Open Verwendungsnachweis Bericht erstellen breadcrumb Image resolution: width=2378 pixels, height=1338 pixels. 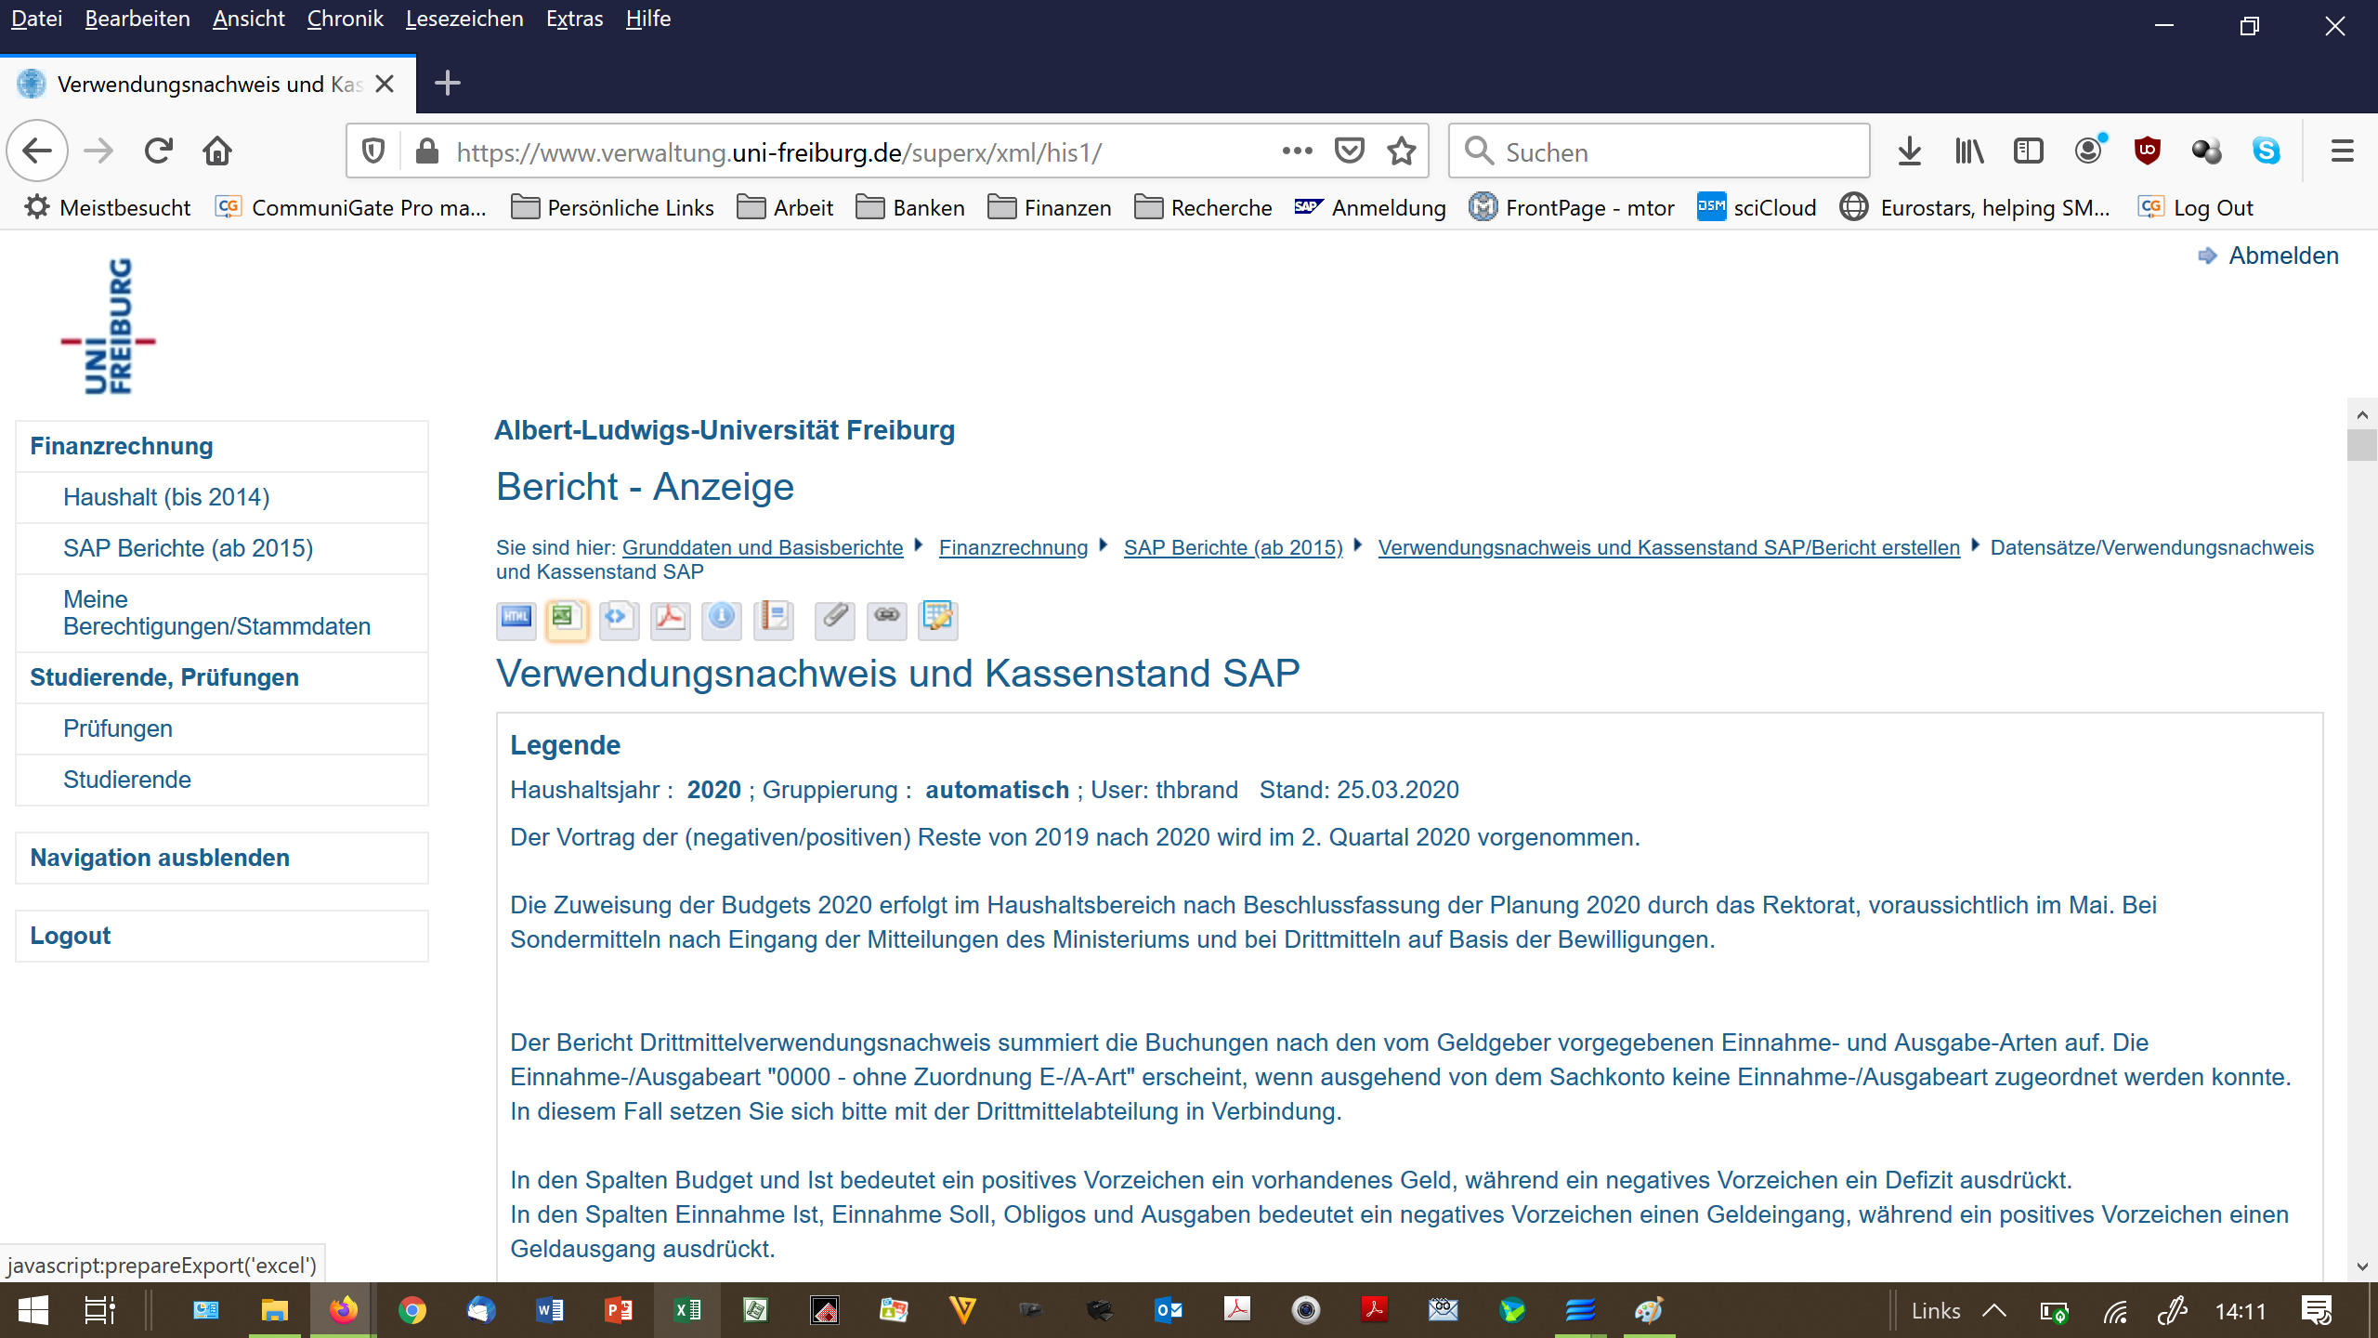(1669, 547)
